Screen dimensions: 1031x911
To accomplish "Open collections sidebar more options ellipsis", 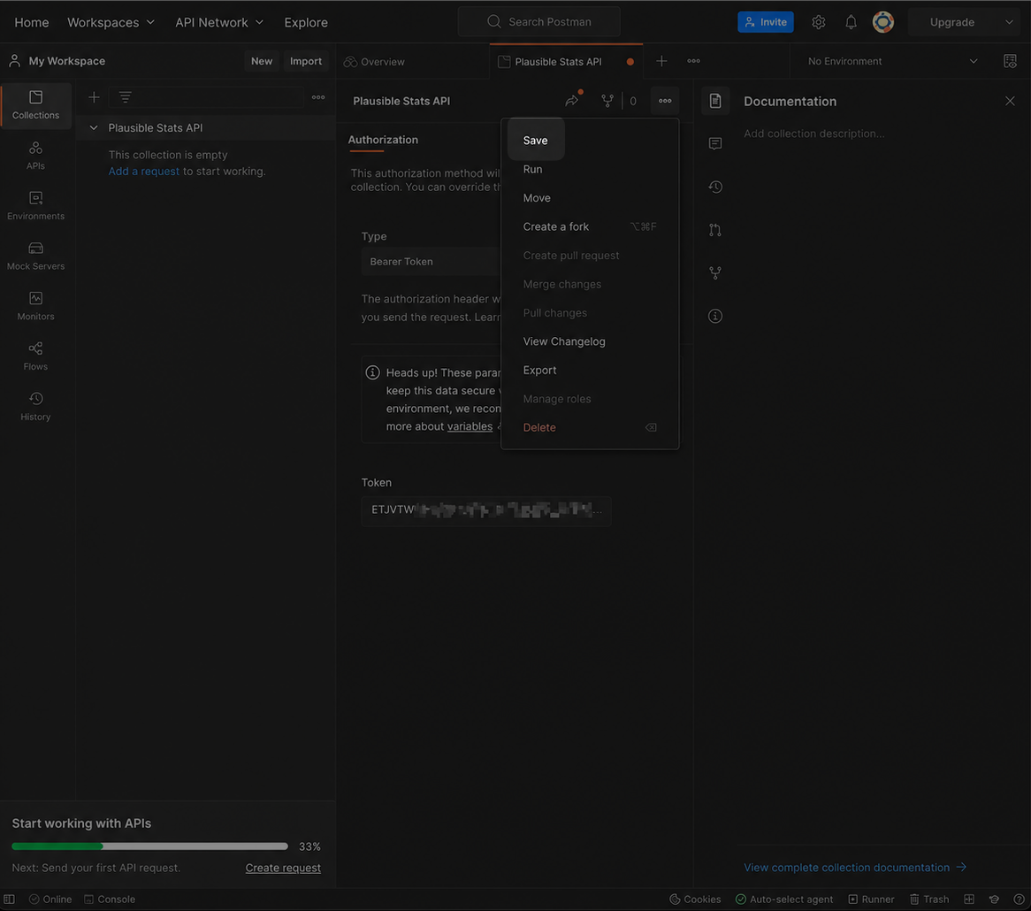I will point(318,97).
